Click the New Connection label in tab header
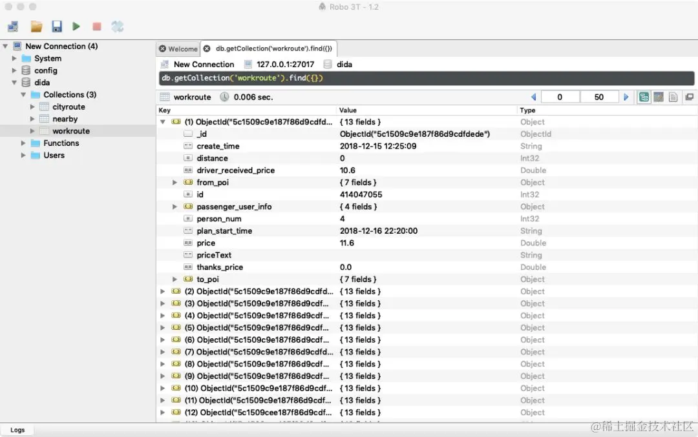The height and width of the screenshot is (437, 698). pyautogui.click(x=204, y=65)
